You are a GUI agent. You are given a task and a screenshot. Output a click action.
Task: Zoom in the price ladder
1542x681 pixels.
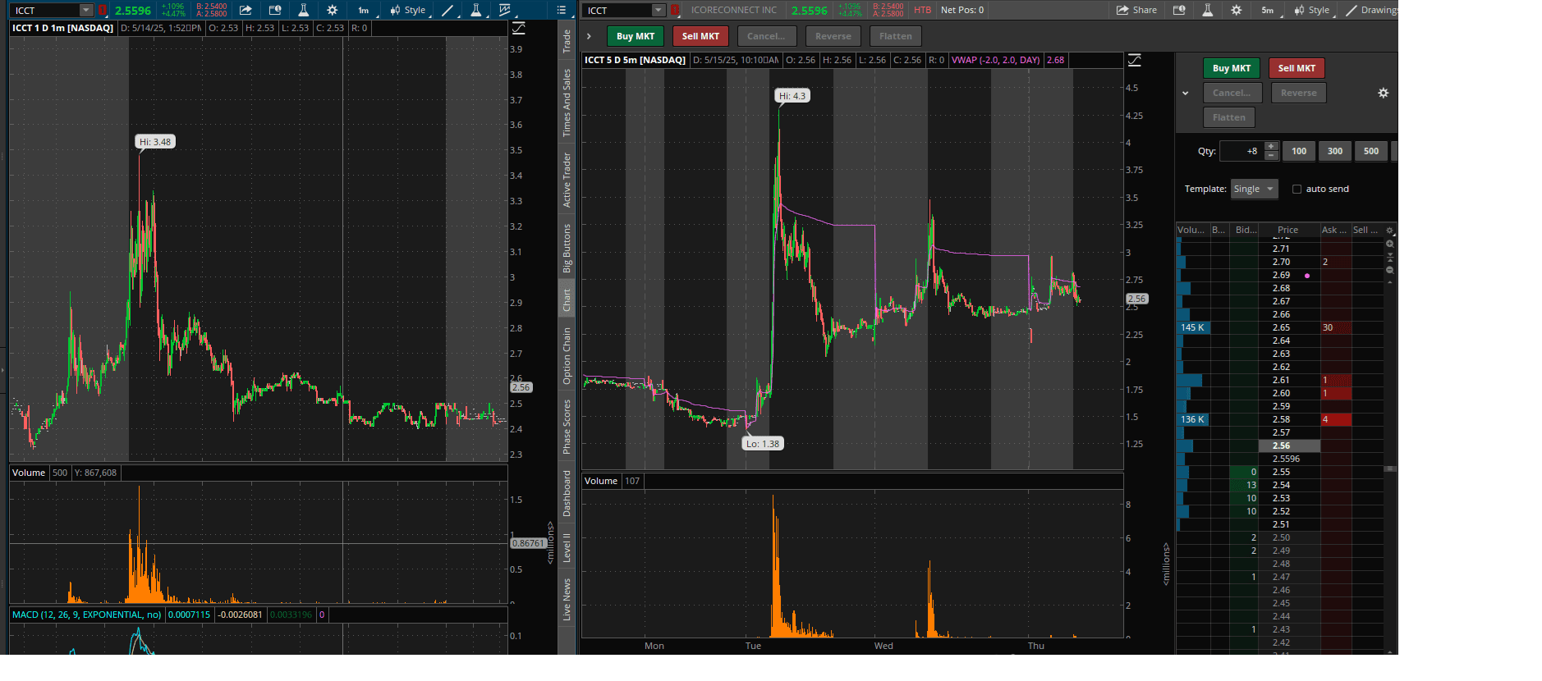pos(1389,244)
